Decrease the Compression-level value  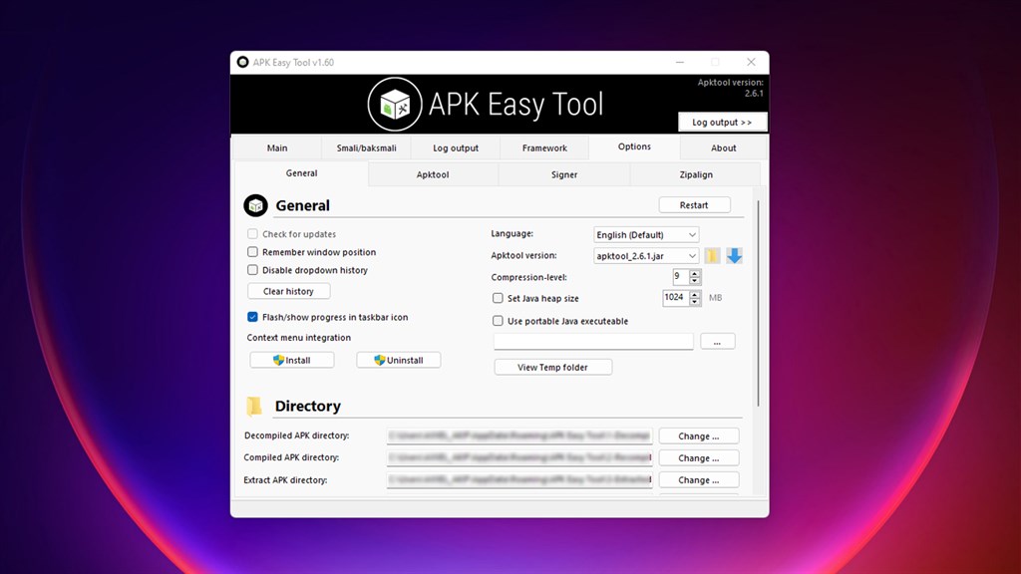(695, 281)
